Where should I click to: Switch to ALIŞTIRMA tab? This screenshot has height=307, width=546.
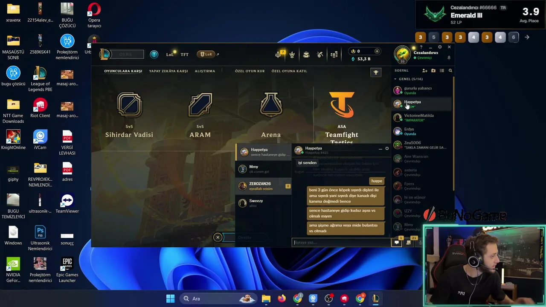(205, 71)
